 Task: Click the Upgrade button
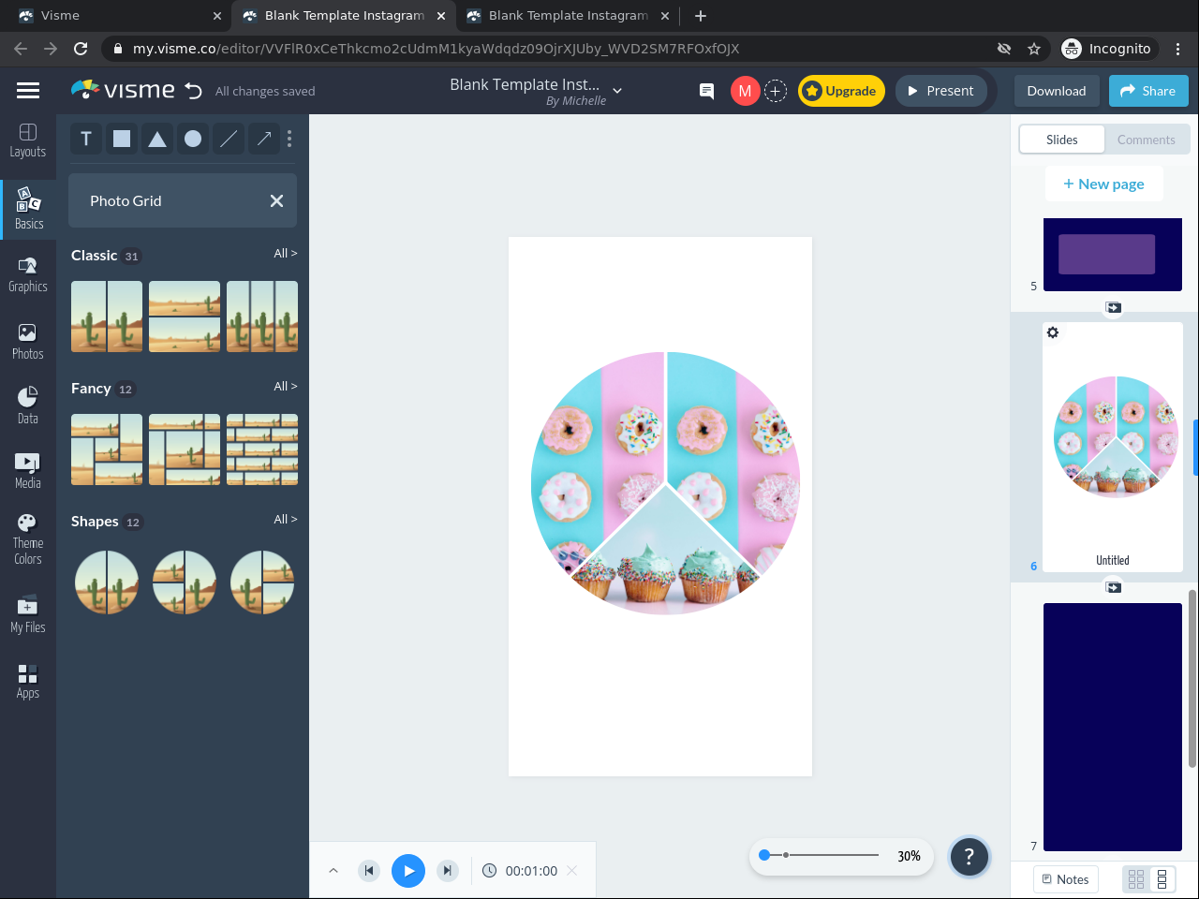point(841,91)
